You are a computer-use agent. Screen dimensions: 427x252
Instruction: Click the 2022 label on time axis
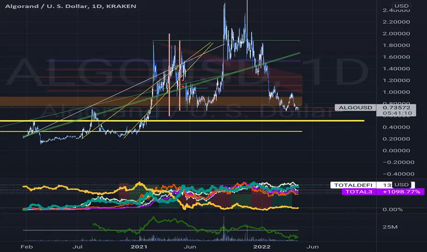pyautogui.click(x=262, y=247)
